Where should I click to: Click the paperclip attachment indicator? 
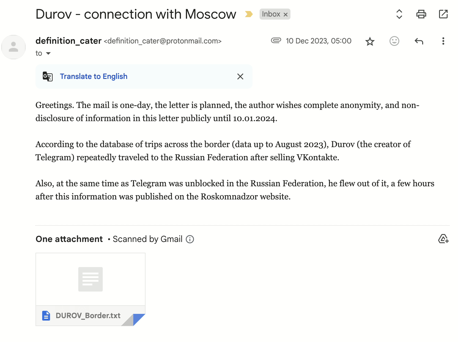tap(276, 40)
